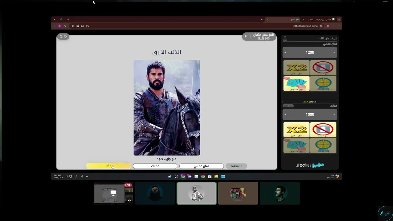Screen dimensions: 393x221
Task: Click the happy face reaction icon
Action: [x=65, y=37]
